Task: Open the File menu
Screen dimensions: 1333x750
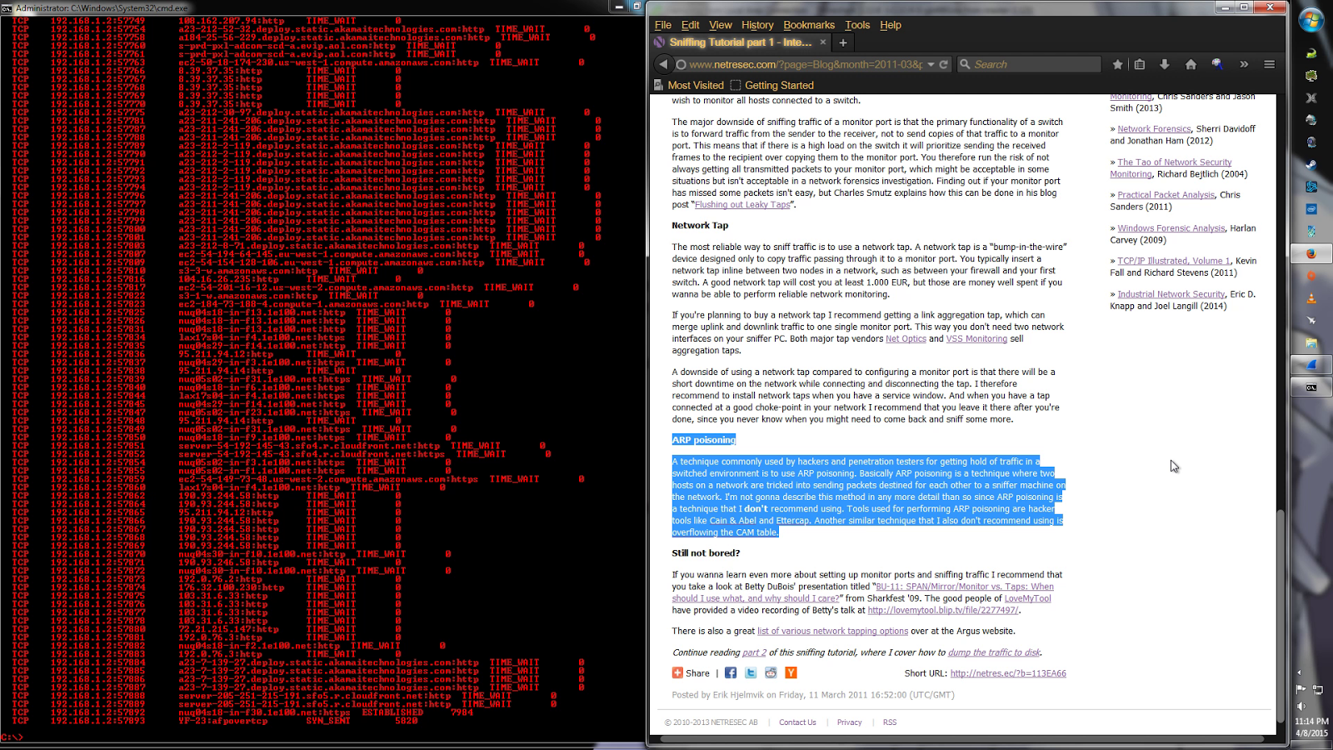Action: [663, 25]
